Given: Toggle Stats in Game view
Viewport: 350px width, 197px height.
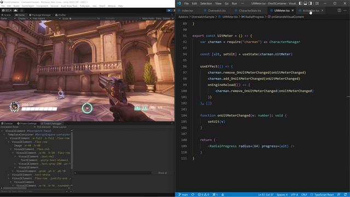Looking at the screenshot, I should click(159, 19).
